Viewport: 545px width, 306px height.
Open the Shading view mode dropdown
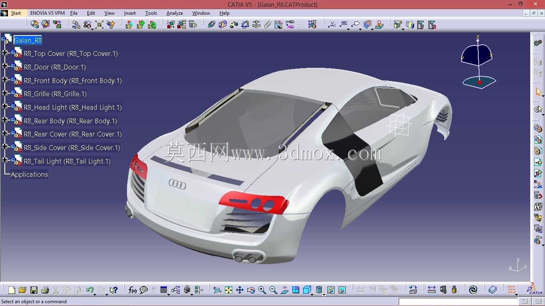tap(324, 294)
